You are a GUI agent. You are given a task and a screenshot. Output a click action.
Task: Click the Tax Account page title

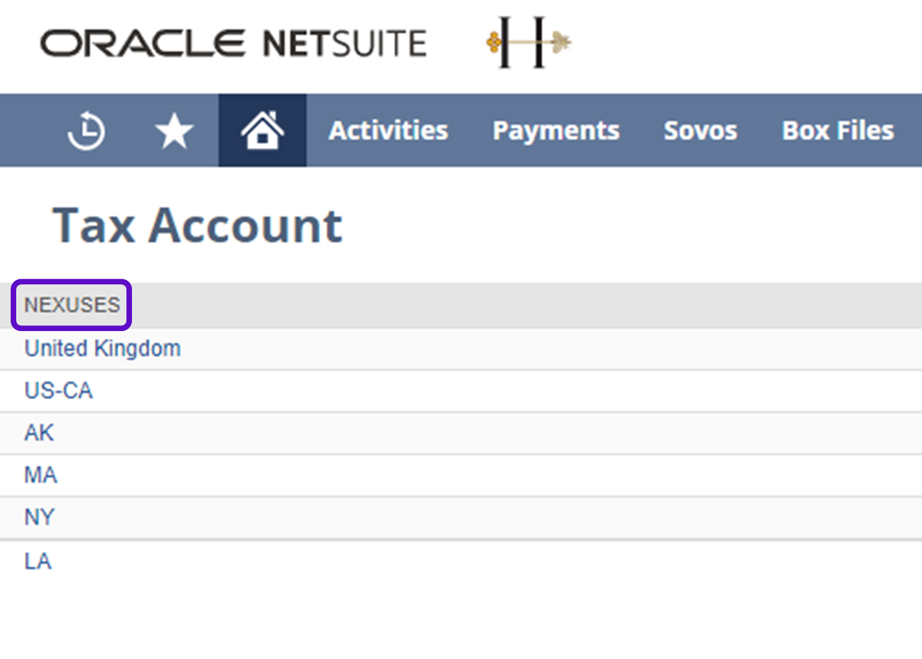(x=197, y=225)
